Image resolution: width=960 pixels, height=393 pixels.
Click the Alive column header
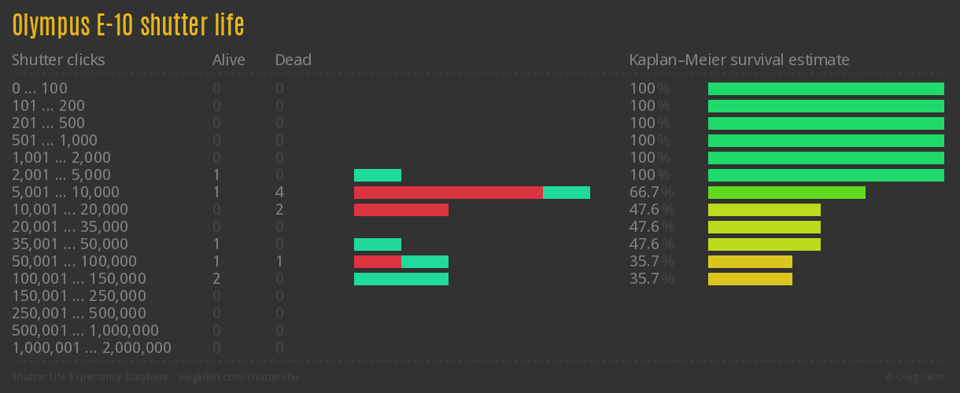(228, 60)
